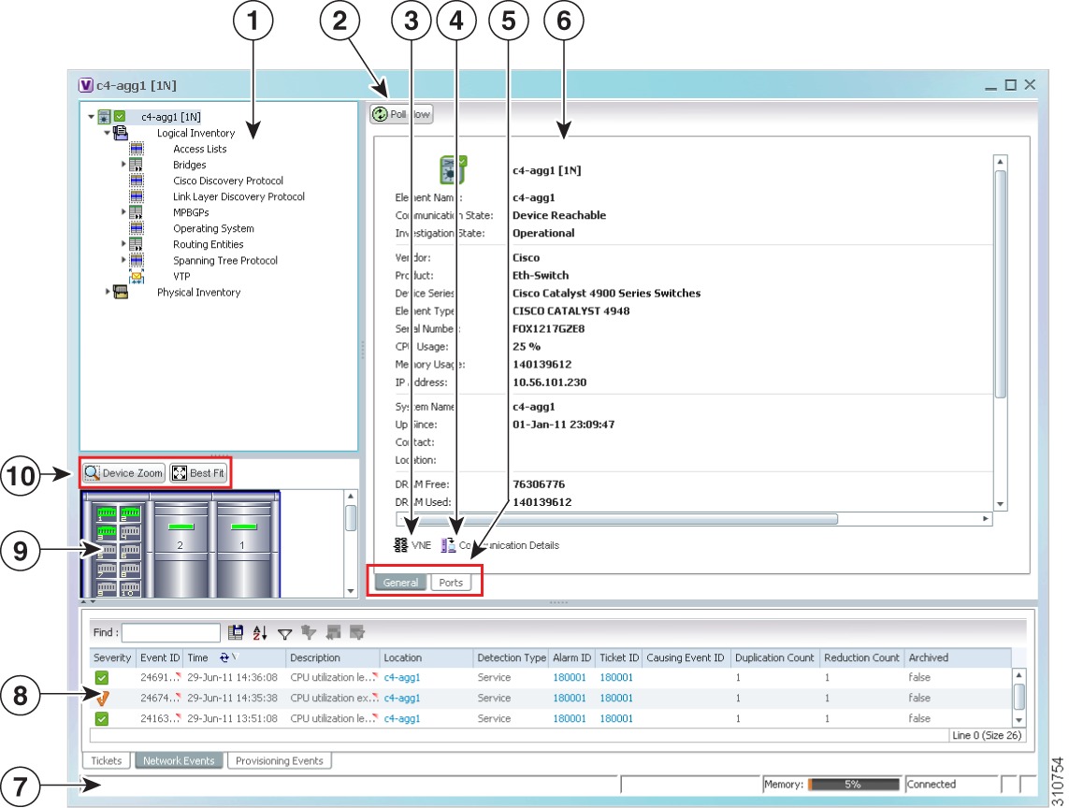Click the Poll Now button

coord(401,114)
